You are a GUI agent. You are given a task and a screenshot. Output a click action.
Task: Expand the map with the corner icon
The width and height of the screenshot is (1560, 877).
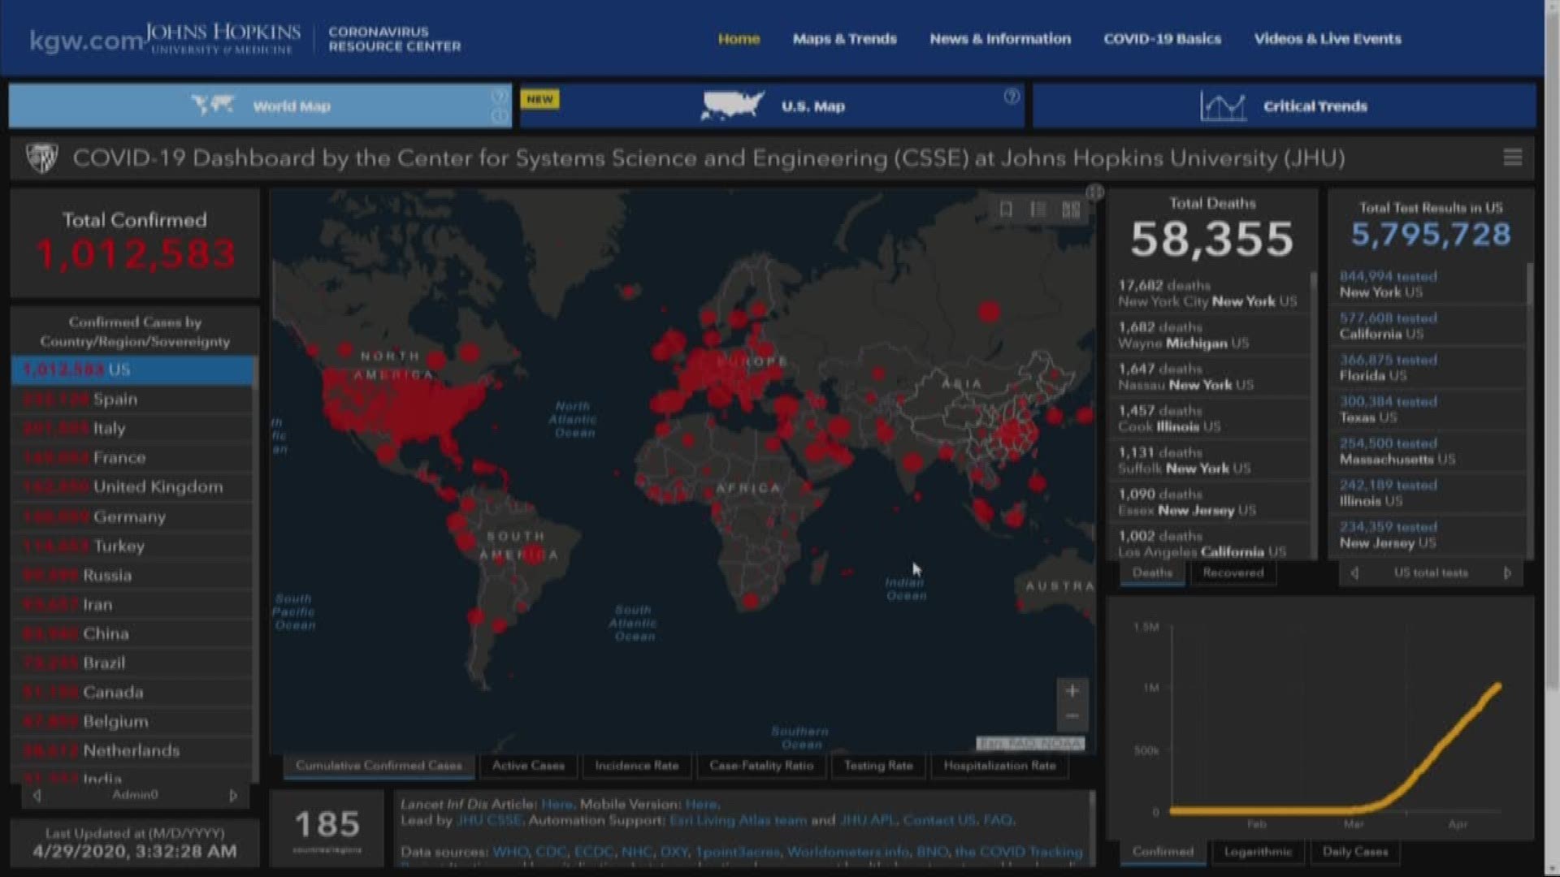point(1094,192)
